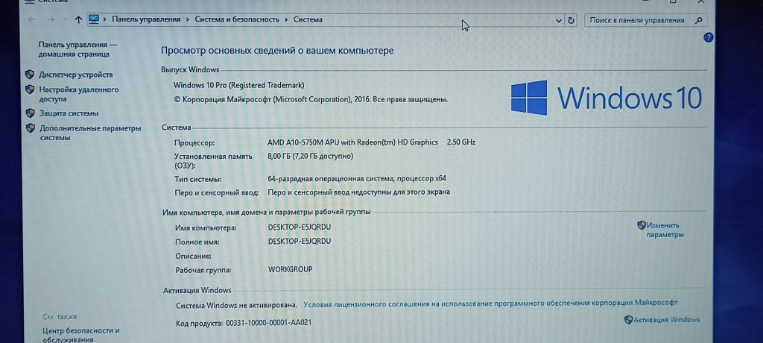Screen dimensions: 763x343
Task: Open 'Центр безопасности и обслуживания'
Action: click(x=80, y=336)
